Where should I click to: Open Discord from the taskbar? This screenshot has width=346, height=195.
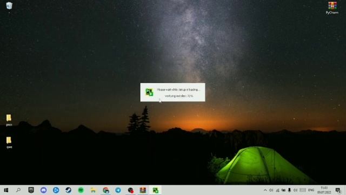(43, 190)
